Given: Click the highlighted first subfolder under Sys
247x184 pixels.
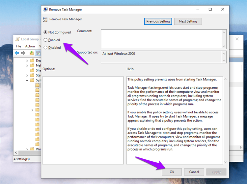Looking at the screenshot, I should click(38, 85).
